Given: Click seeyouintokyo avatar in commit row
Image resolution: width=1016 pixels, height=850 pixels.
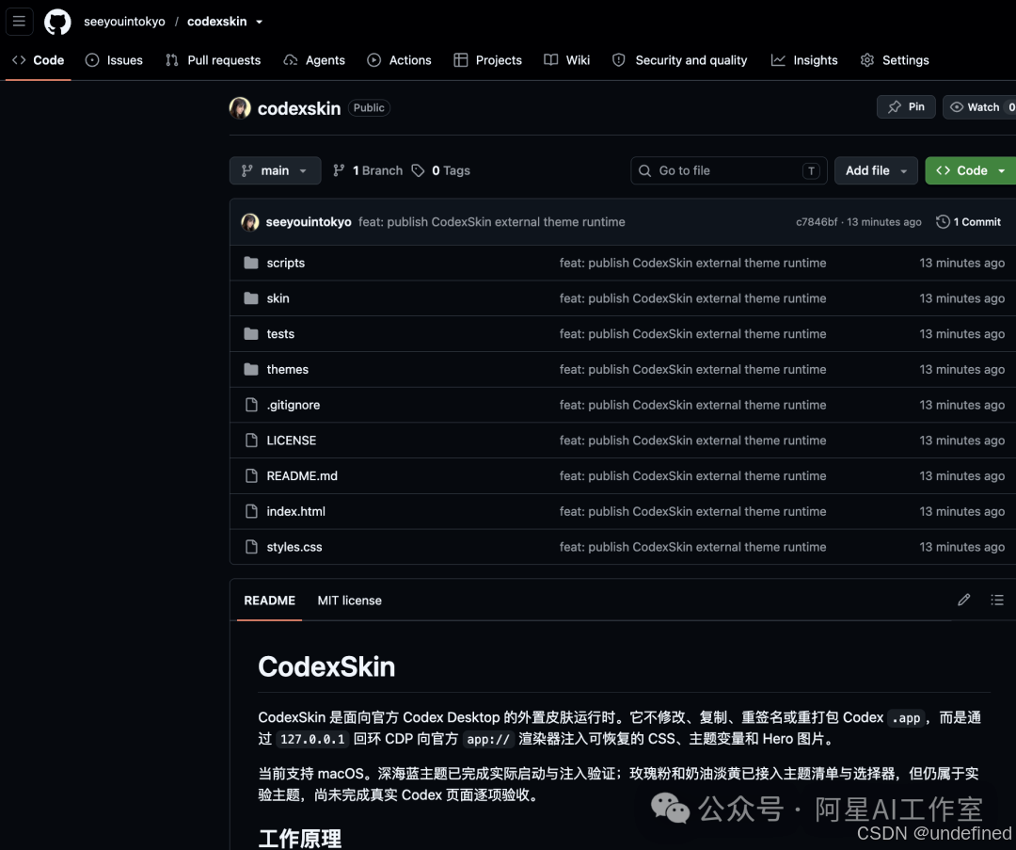Looking at the screenshot, I should click(250, 222).
